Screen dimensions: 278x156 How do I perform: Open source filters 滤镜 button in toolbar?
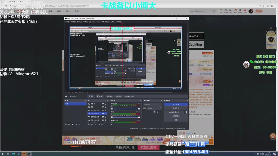[x=100, y=96]
